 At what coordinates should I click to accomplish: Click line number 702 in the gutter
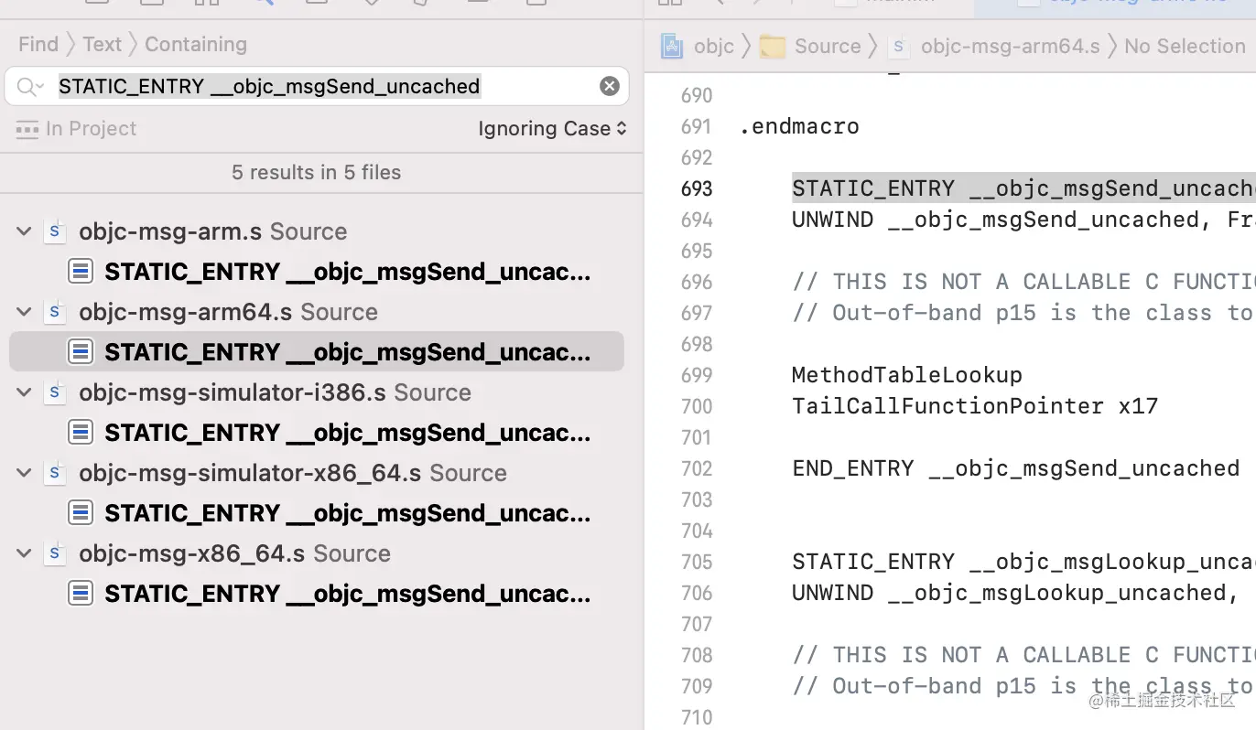(x=697, y=468)
